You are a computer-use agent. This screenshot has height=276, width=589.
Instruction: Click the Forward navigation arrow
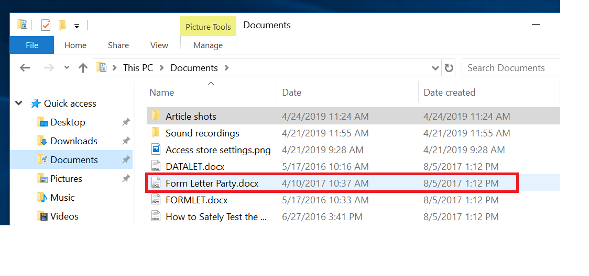click(x=49, y=68)
